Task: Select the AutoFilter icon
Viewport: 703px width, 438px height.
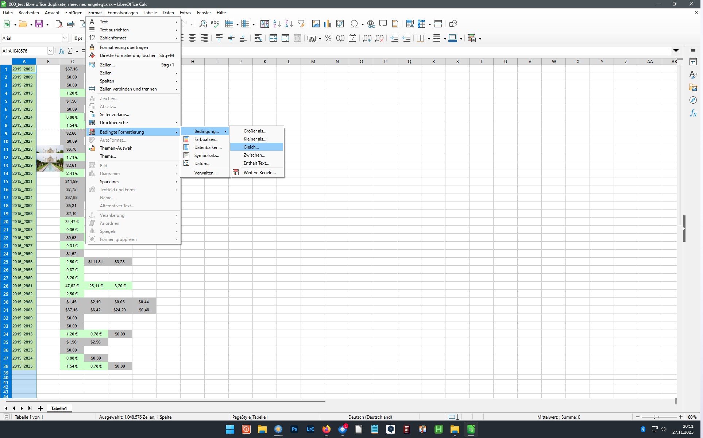Action: (301, 24)
